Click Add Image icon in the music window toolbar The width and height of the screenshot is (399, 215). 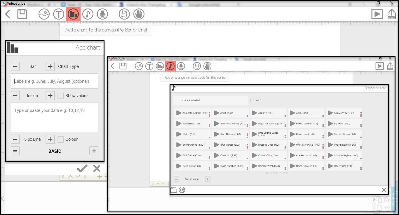coord(139,66)
